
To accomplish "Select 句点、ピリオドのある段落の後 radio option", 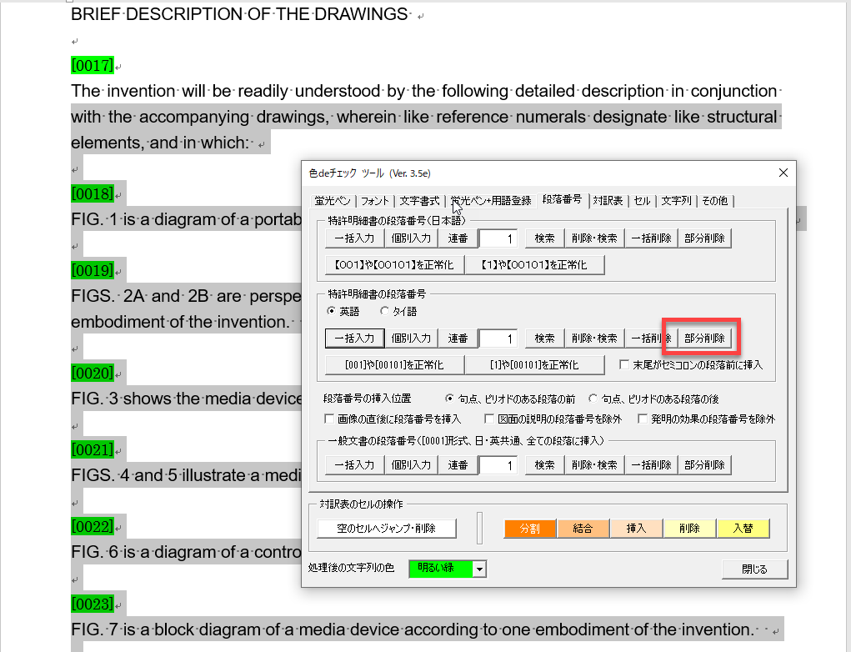I will pyautogui.click(x=593, y=399).
